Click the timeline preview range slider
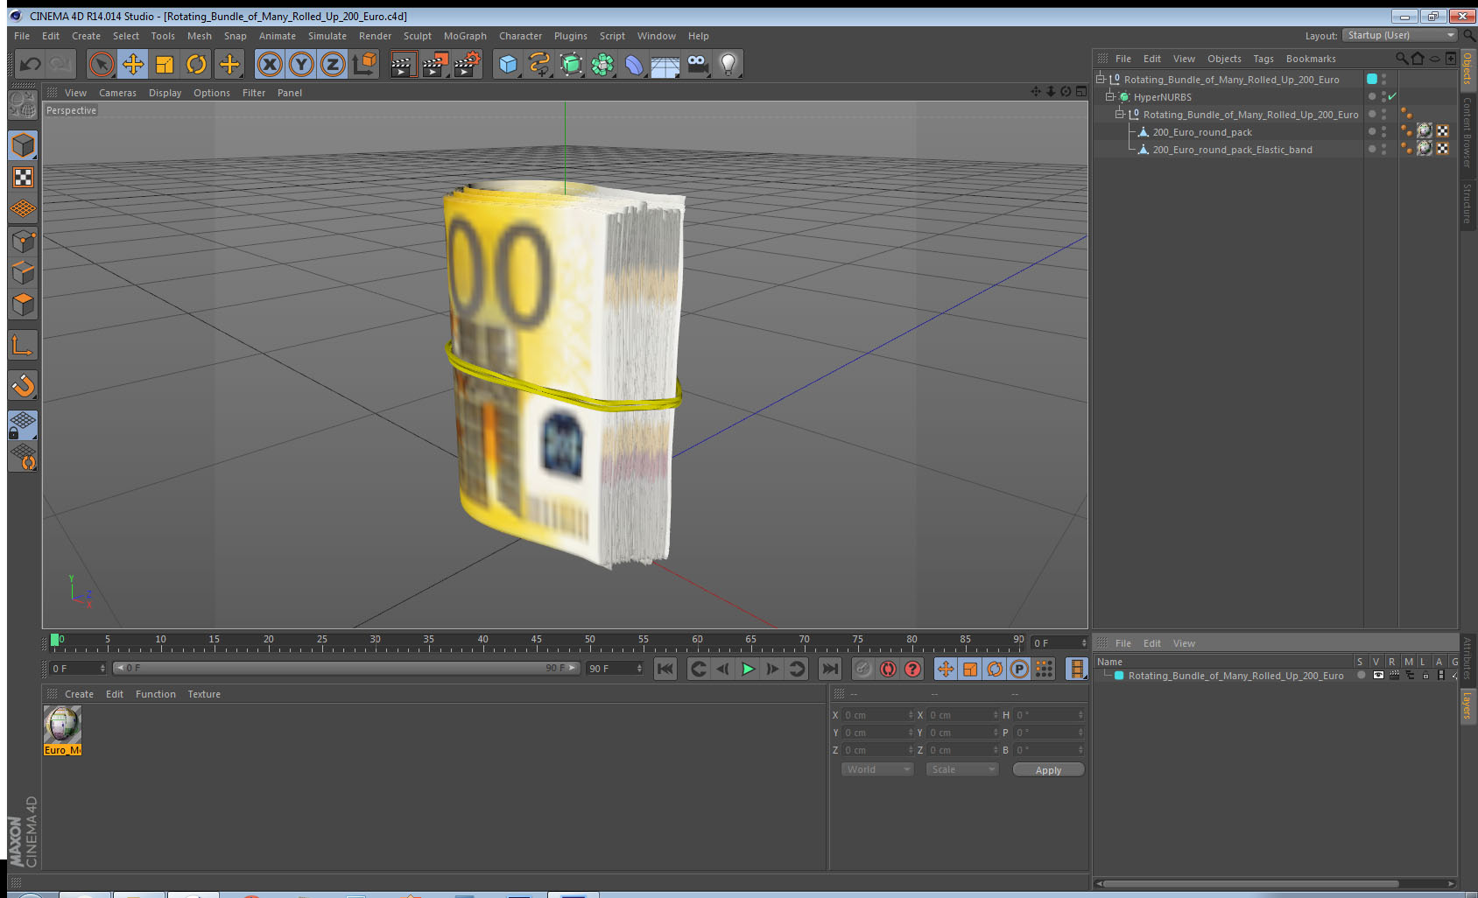The width and height of the screenshot is (1478, 898). (346, 668)
